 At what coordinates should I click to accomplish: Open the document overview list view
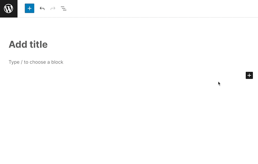click(x=64, y=8)
